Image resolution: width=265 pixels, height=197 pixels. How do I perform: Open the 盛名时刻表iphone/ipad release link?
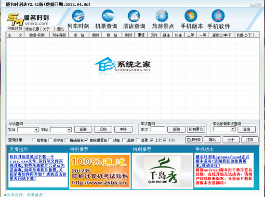point(222,161)
